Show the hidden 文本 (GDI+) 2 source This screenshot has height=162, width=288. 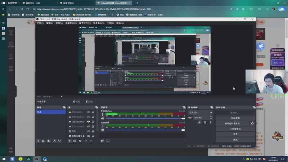coord(89,126)
